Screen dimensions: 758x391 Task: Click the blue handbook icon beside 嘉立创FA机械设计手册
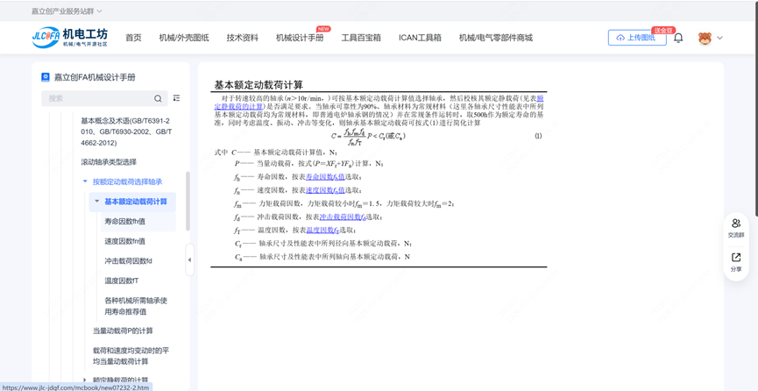[46, 77]
